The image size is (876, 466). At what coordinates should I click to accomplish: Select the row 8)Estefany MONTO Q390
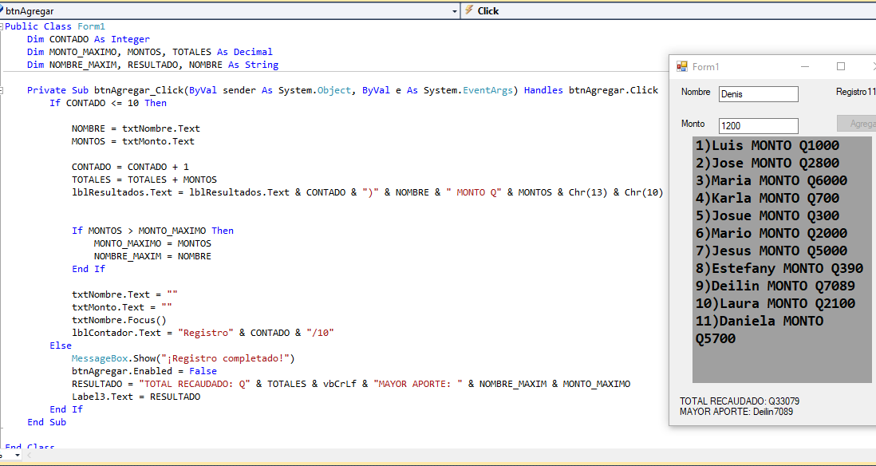click(x=779, y=268)
